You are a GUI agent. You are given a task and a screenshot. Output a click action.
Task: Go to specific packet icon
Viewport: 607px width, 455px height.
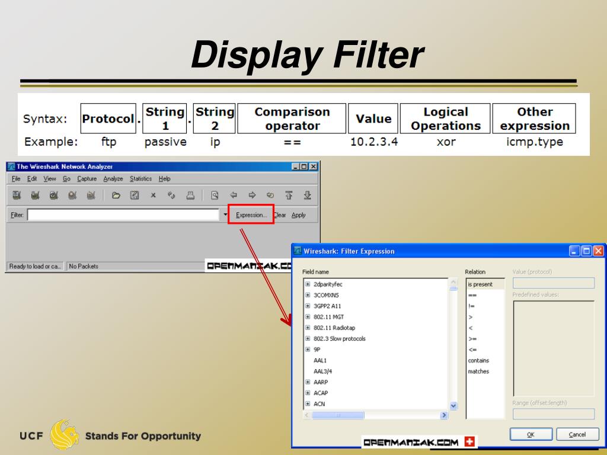(x=270, y=196)
